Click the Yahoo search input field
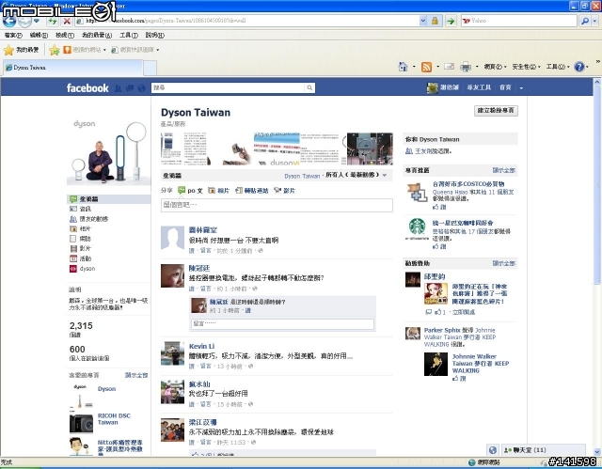This screenshot has height=469, width=602. coord(518,21)
